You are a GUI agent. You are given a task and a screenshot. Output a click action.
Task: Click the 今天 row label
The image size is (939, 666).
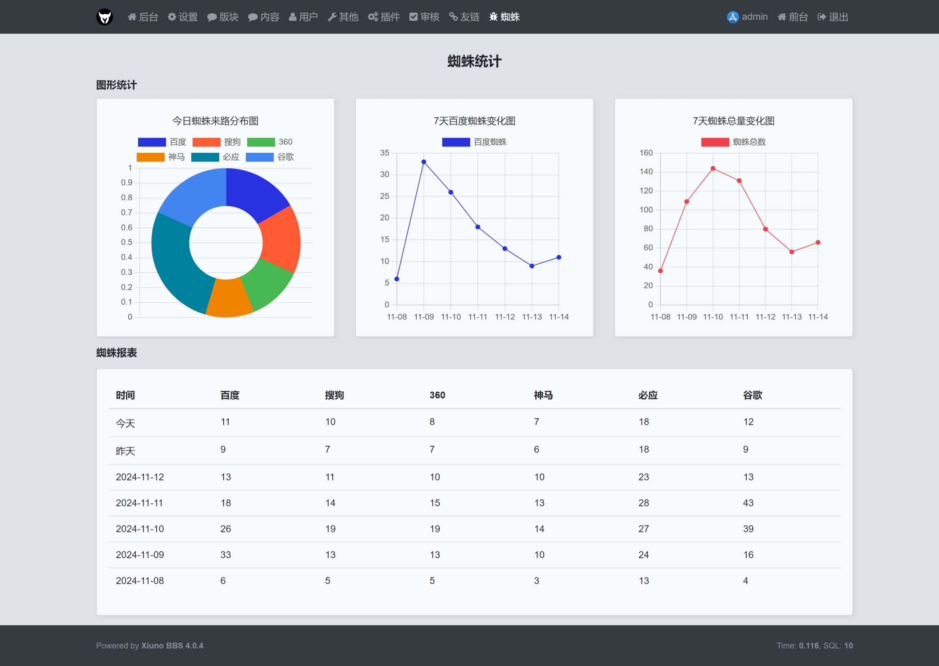click(125, 423)
